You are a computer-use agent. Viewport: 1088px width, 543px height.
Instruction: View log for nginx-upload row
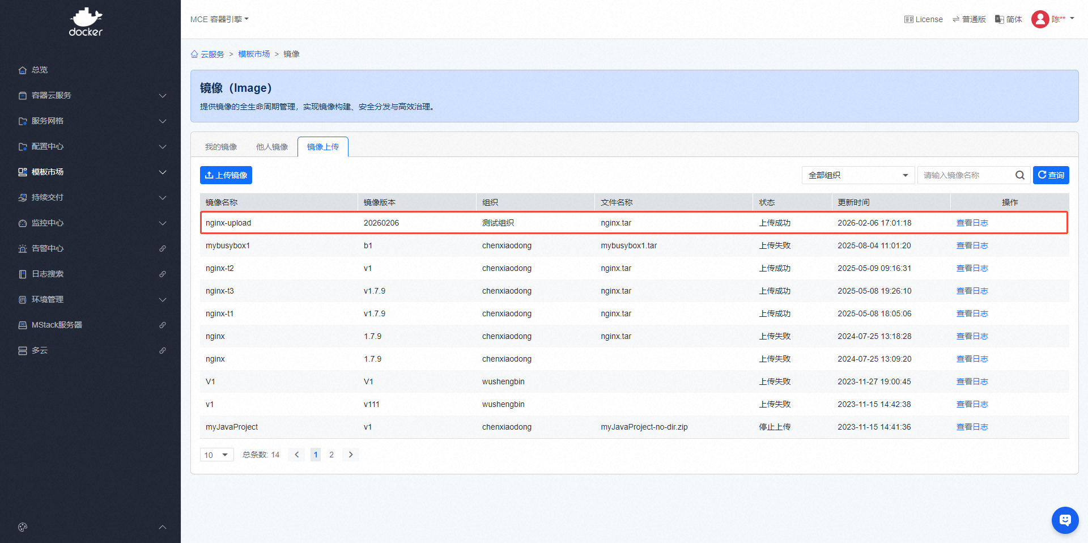click(x=972, y=223)
